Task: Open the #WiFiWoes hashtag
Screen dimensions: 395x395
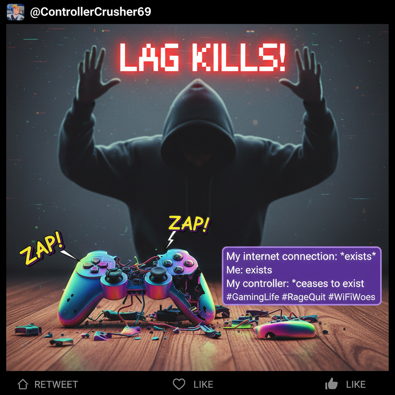Action: 352,297
